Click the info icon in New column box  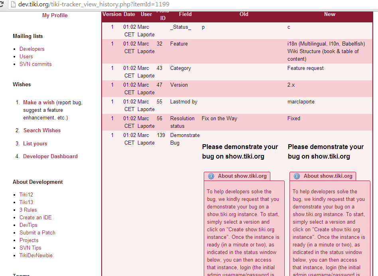297,176
